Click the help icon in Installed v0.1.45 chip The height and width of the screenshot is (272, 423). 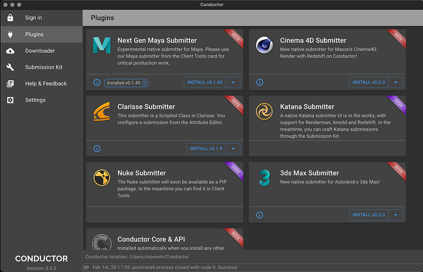tap(144, 83)
